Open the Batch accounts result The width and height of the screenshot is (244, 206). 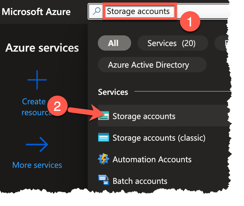tap(140, 181)
